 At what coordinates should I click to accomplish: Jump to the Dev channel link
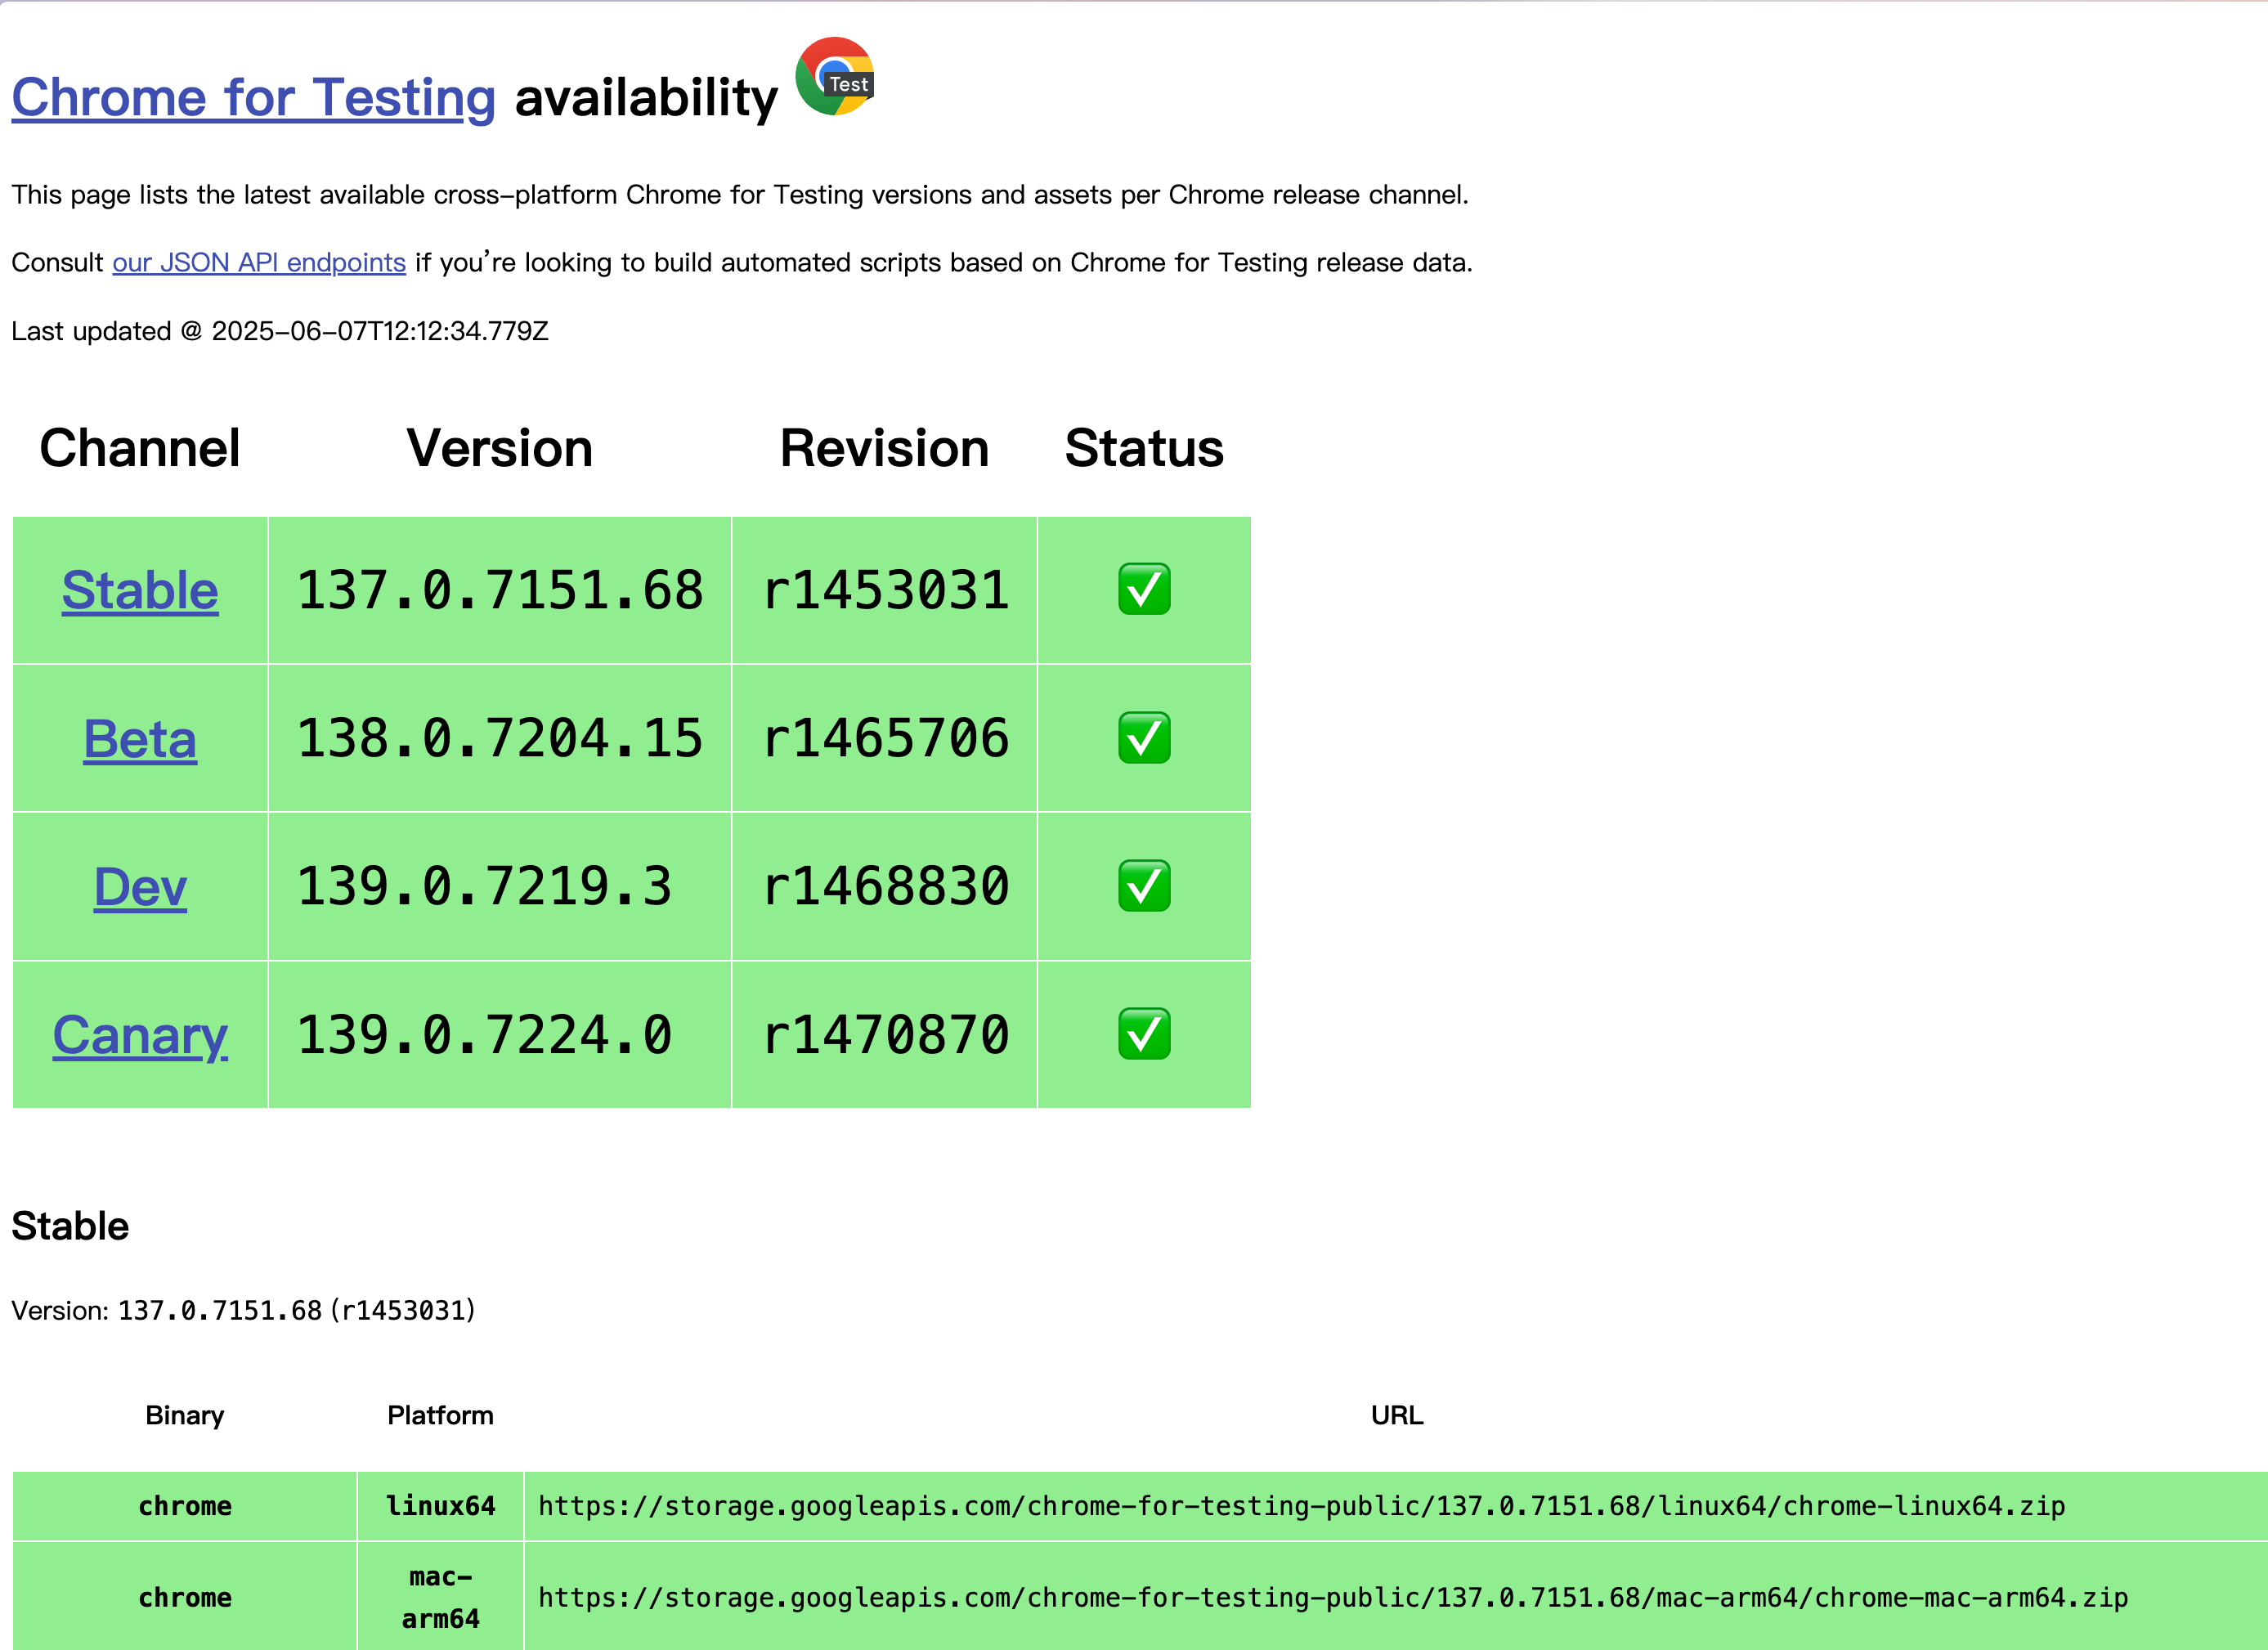click(140, 887)
